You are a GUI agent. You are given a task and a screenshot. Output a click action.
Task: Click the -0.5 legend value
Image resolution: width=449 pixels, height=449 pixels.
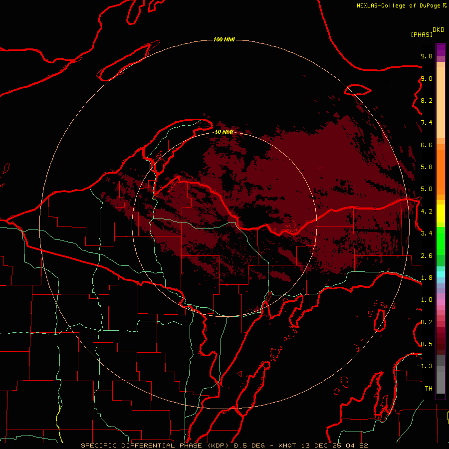pyautogui.click(x=425, y=344)
